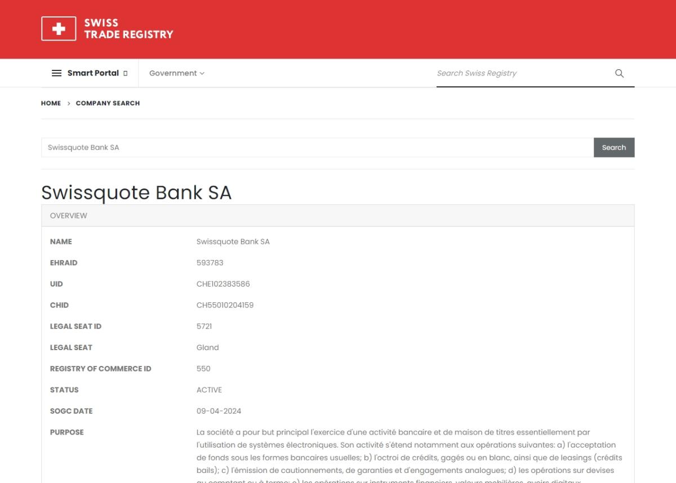Viewport: 676px width, 483px height.
Task: Expand the Government dropdown
Action: [176, 73]
